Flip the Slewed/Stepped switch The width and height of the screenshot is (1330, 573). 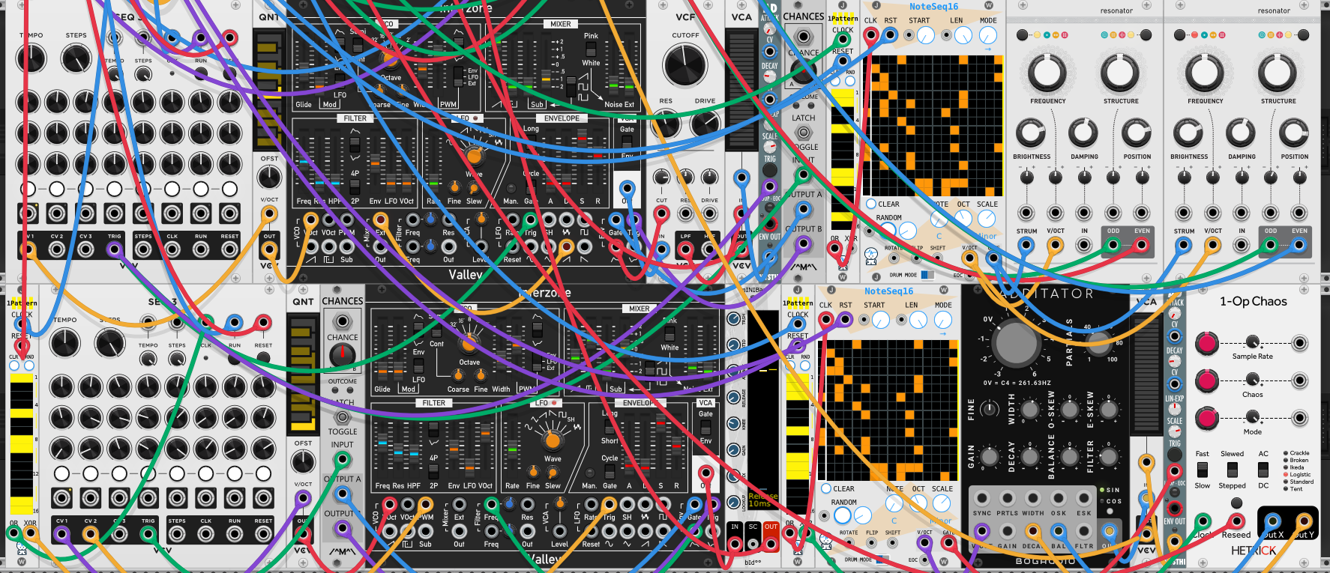pos(1232,470)
